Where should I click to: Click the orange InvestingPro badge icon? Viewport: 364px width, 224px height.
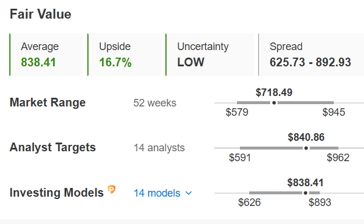[x=112, y=190]
